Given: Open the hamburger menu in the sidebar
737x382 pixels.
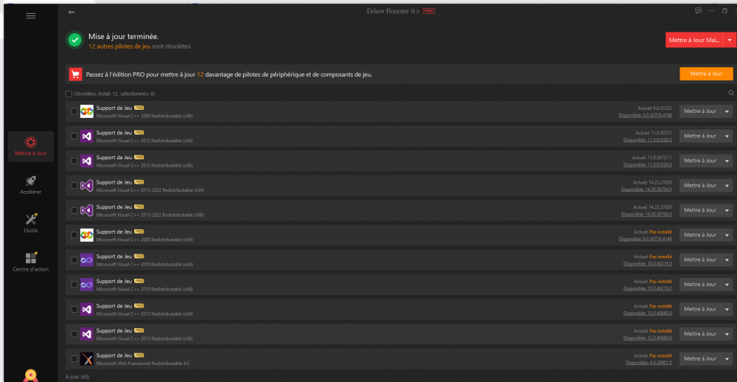Looking at the screenshot, I should 31,15.
